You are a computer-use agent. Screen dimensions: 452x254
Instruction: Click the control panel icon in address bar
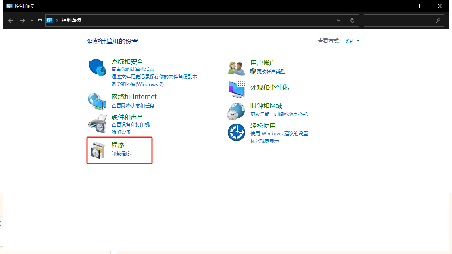50,20
